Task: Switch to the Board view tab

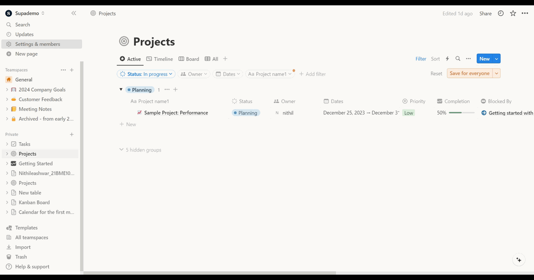Action: [x=189, y=59]
